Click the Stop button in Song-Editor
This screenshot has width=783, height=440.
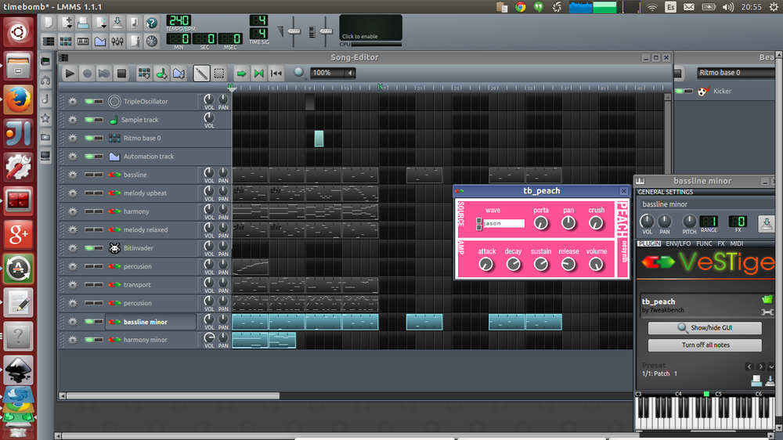(x=121, y=74)
